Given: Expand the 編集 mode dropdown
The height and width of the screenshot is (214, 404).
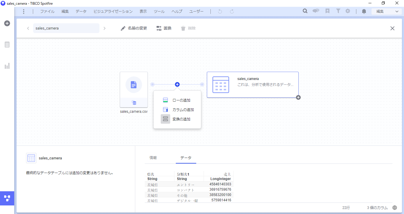Looking at the screenshot, I should pyautogui.click(x=387, y=12).
